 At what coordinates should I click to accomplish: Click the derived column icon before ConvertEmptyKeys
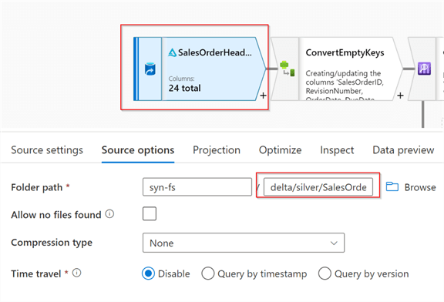coord(287,69)
